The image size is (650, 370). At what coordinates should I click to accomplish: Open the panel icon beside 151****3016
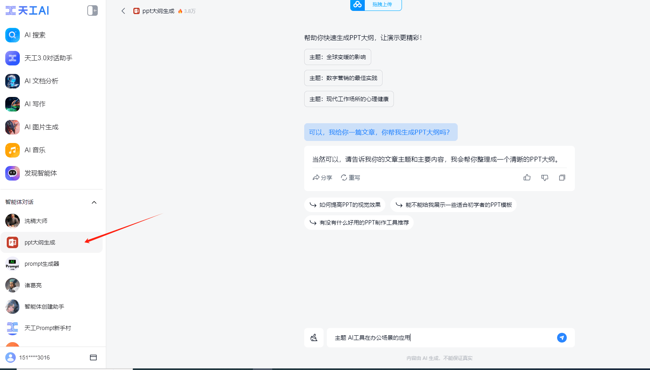click(94, 357)
